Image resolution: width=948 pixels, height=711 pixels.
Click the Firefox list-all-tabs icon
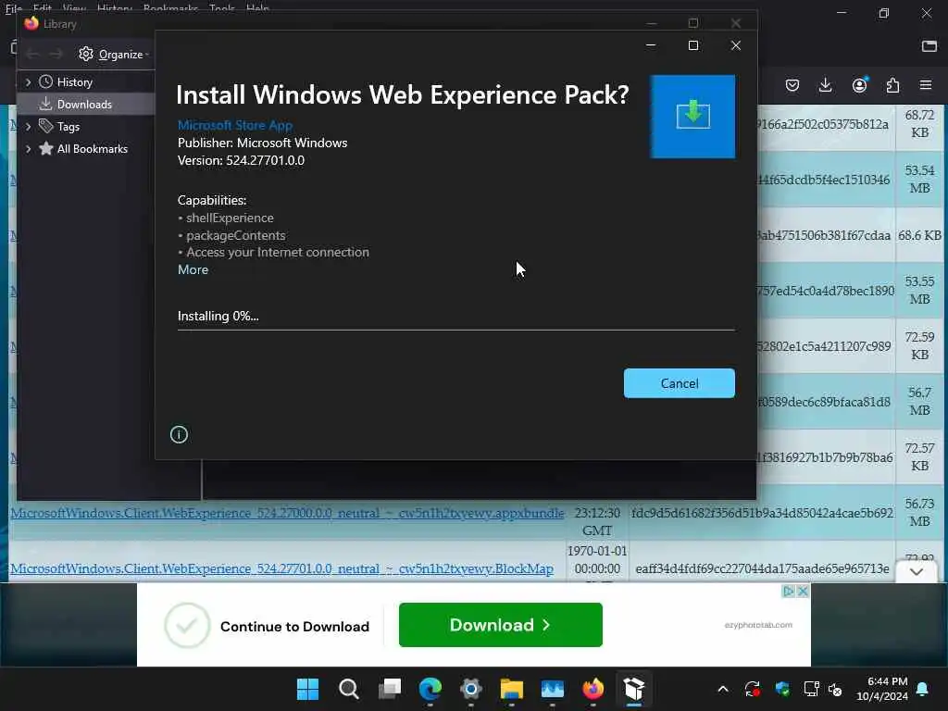pos(929,46)
